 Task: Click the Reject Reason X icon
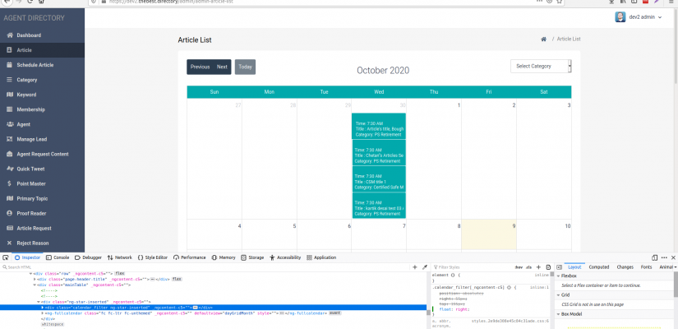pyautogui.click(x=8, y=243)
